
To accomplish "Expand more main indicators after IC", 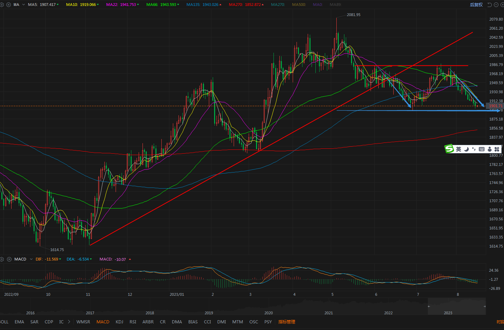I will pyautogui.click(x=69, y=322).
